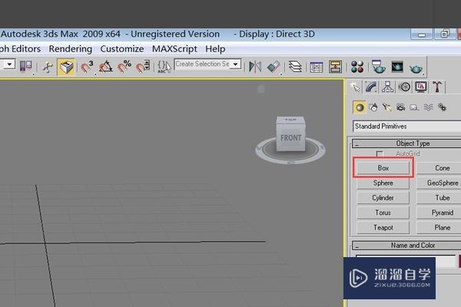Switch to the Create panel tab
The image size is (461, 307).
(356, 87)
